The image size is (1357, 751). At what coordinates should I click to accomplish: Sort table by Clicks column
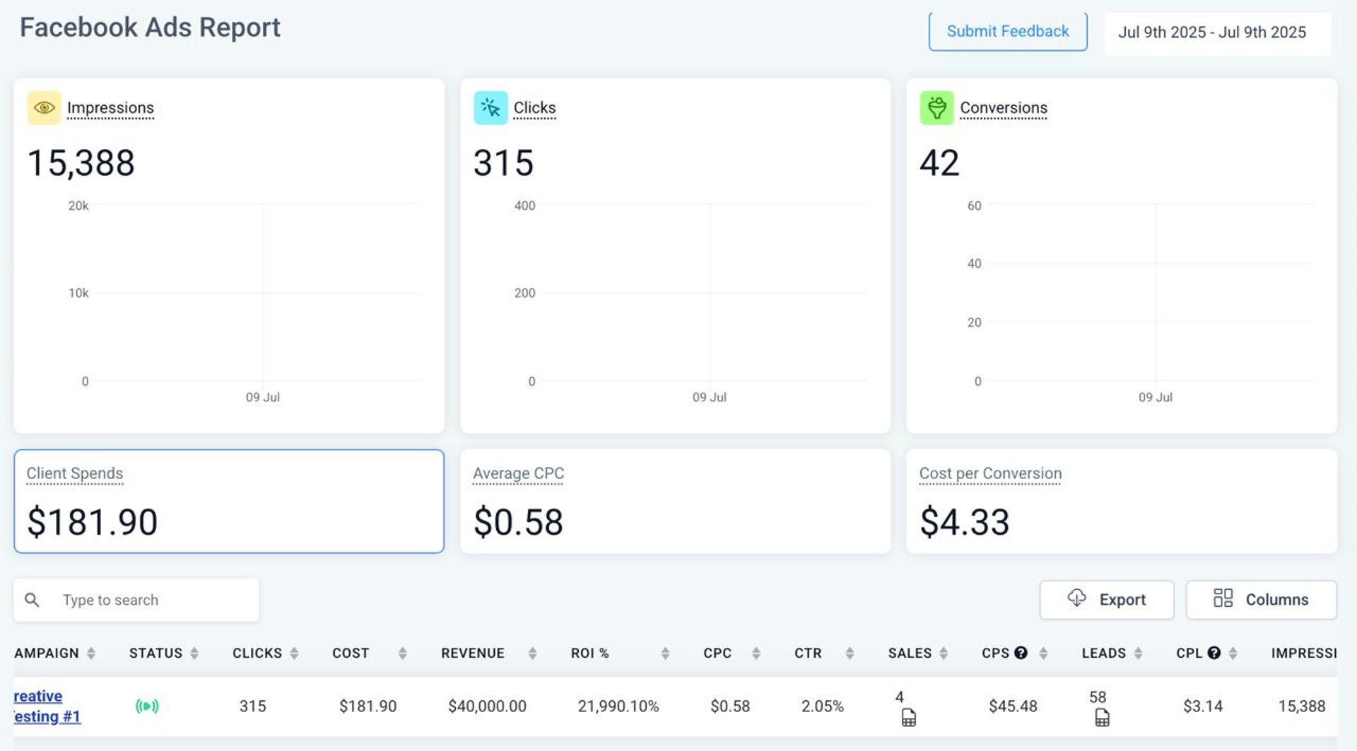(x=294, y=654)
